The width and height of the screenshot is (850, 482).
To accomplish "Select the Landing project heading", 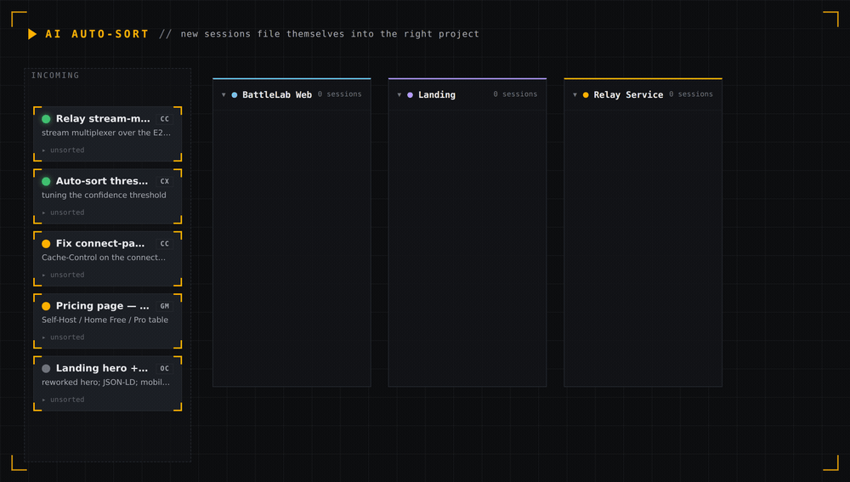I will (436, 95).
